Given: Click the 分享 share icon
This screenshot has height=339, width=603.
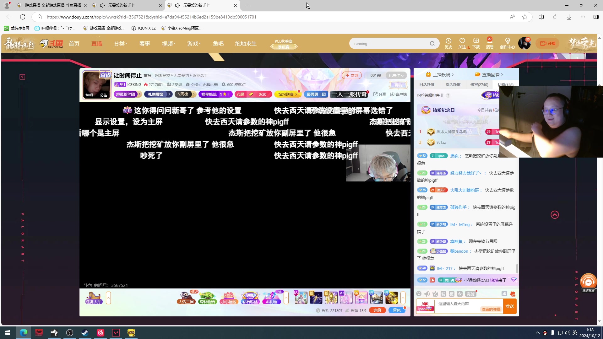Looking at the screenshot, I should 379,94.
